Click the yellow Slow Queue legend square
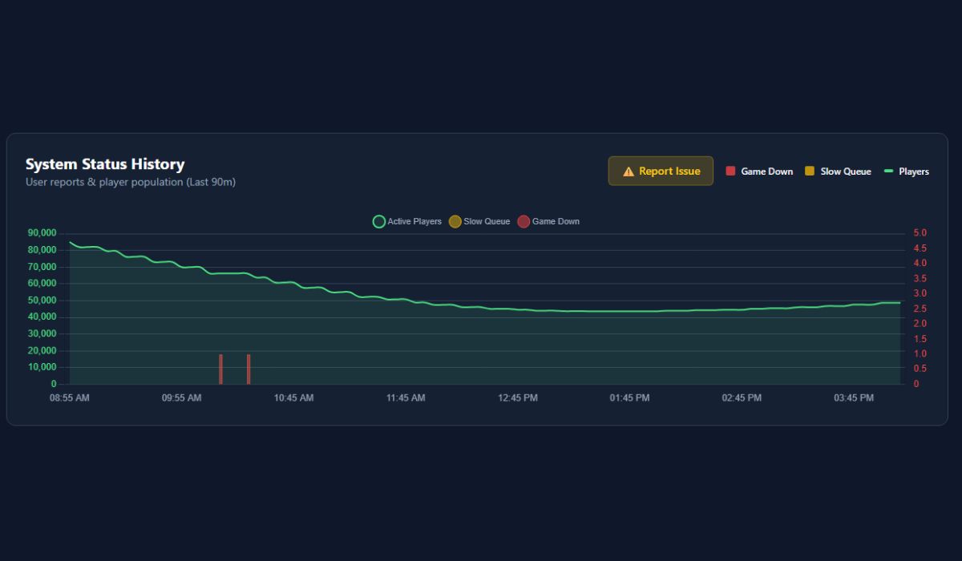Image resolution: width=962 pixels, height=561 pixels. click(810, 171)
